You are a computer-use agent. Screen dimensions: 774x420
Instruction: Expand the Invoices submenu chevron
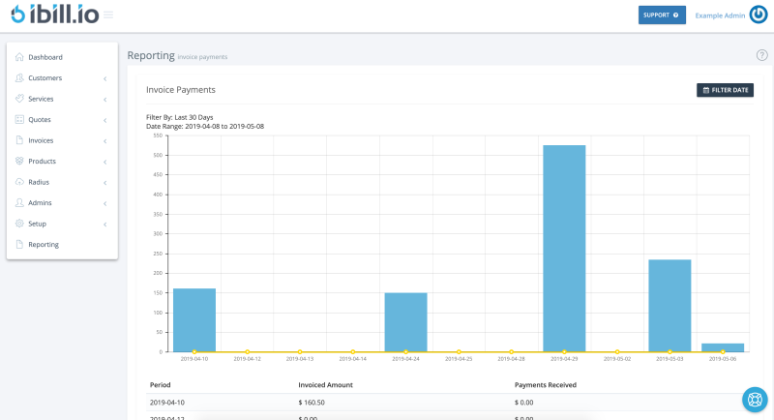coord(104,140)
